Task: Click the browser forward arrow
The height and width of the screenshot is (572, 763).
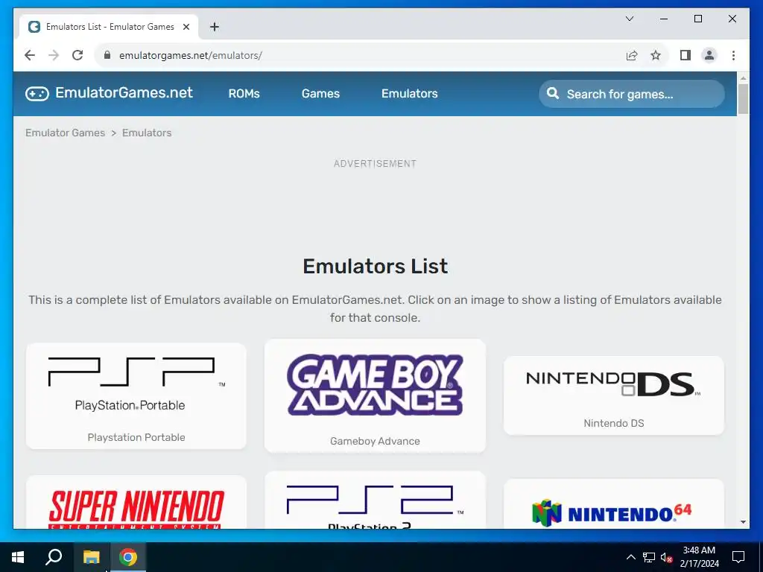Action: 54,55
